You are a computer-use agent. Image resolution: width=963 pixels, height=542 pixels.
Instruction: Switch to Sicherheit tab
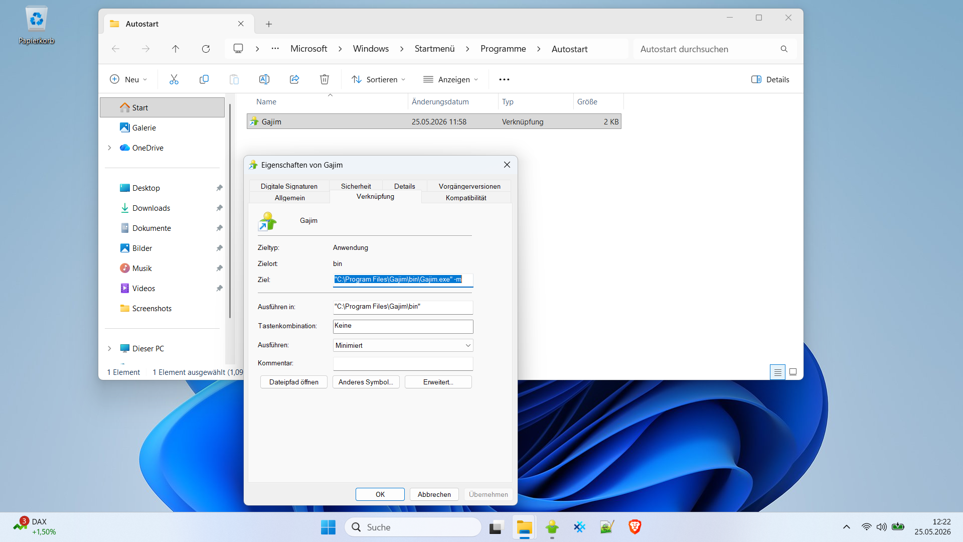tap(356, 186)
